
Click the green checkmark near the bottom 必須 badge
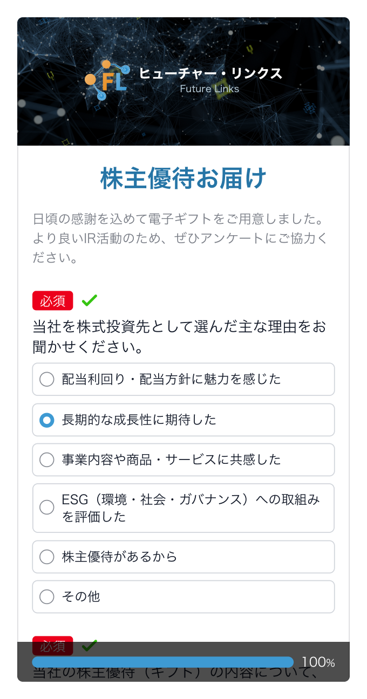(91, 645)
